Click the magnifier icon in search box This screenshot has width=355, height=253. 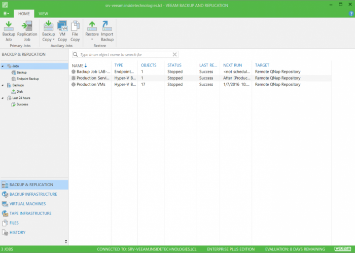[x=76, y=55]
